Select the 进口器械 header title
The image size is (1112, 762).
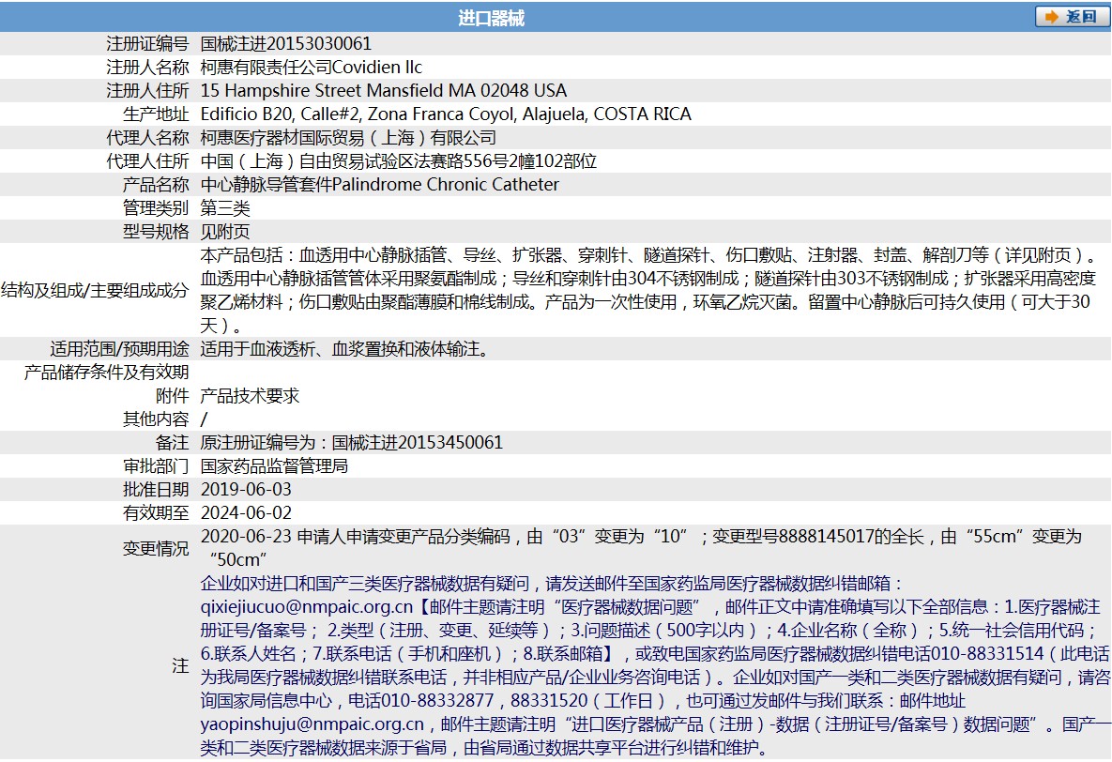(491, 18)
